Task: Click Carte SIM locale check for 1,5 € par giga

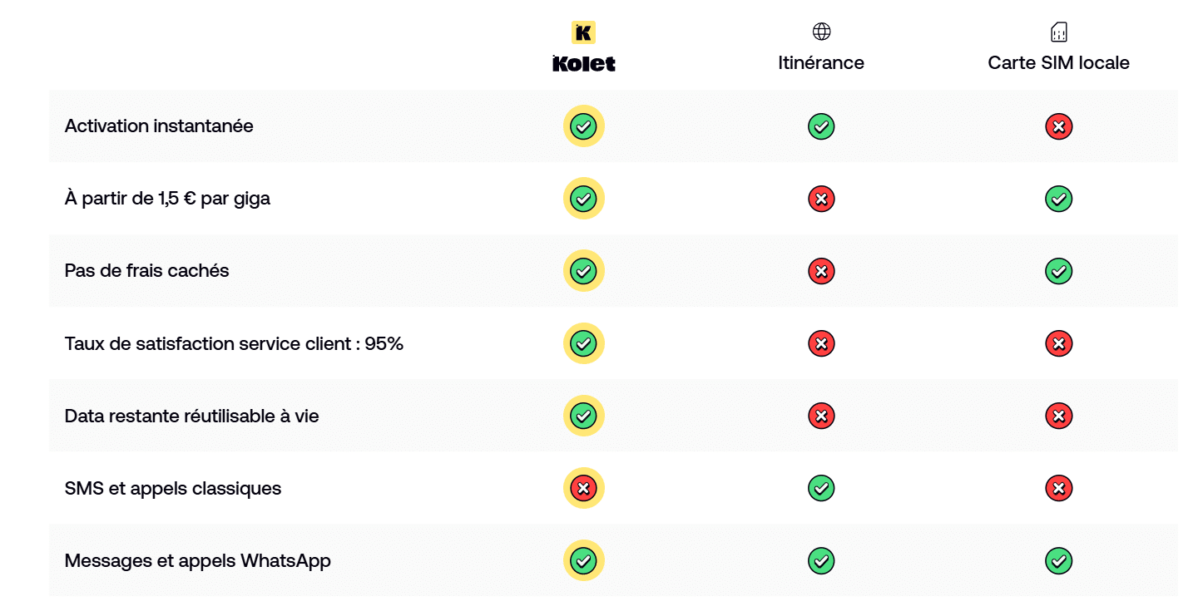Action: pos(1058,199)
